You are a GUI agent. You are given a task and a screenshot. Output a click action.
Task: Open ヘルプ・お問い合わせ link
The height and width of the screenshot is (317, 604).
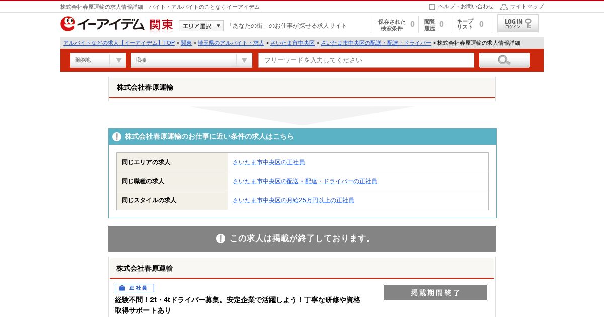click(x=466, y=7)
